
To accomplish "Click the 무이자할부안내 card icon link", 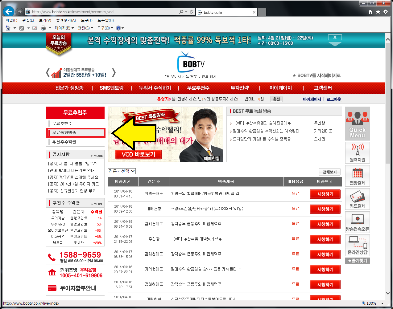I will 52,288.
